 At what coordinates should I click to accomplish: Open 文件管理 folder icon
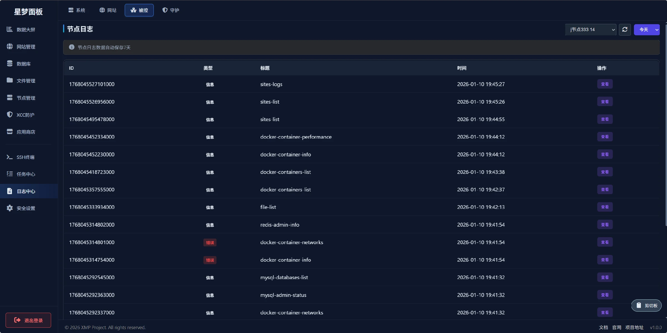click(10, 80)
